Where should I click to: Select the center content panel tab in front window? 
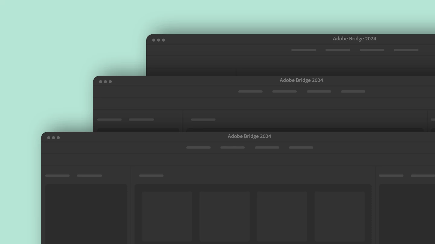coord(151,176)
